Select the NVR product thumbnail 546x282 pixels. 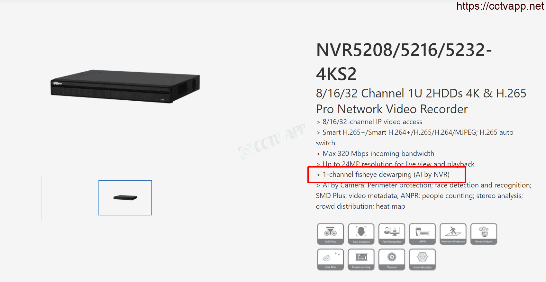point(125,197)
